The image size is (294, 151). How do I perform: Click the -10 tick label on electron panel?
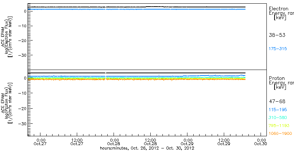[22, 26]
